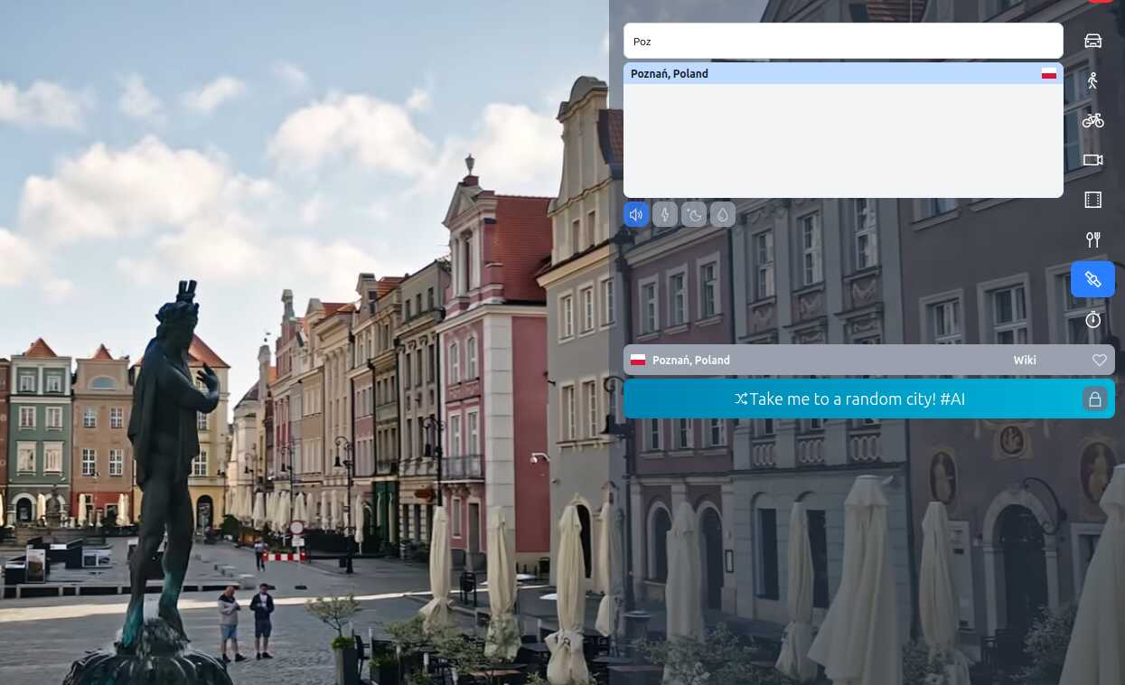Click the film strip icon
This screenshot has height=685, width=1125.
coord(1092,200)
